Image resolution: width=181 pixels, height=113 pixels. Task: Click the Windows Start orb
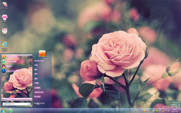3,111
